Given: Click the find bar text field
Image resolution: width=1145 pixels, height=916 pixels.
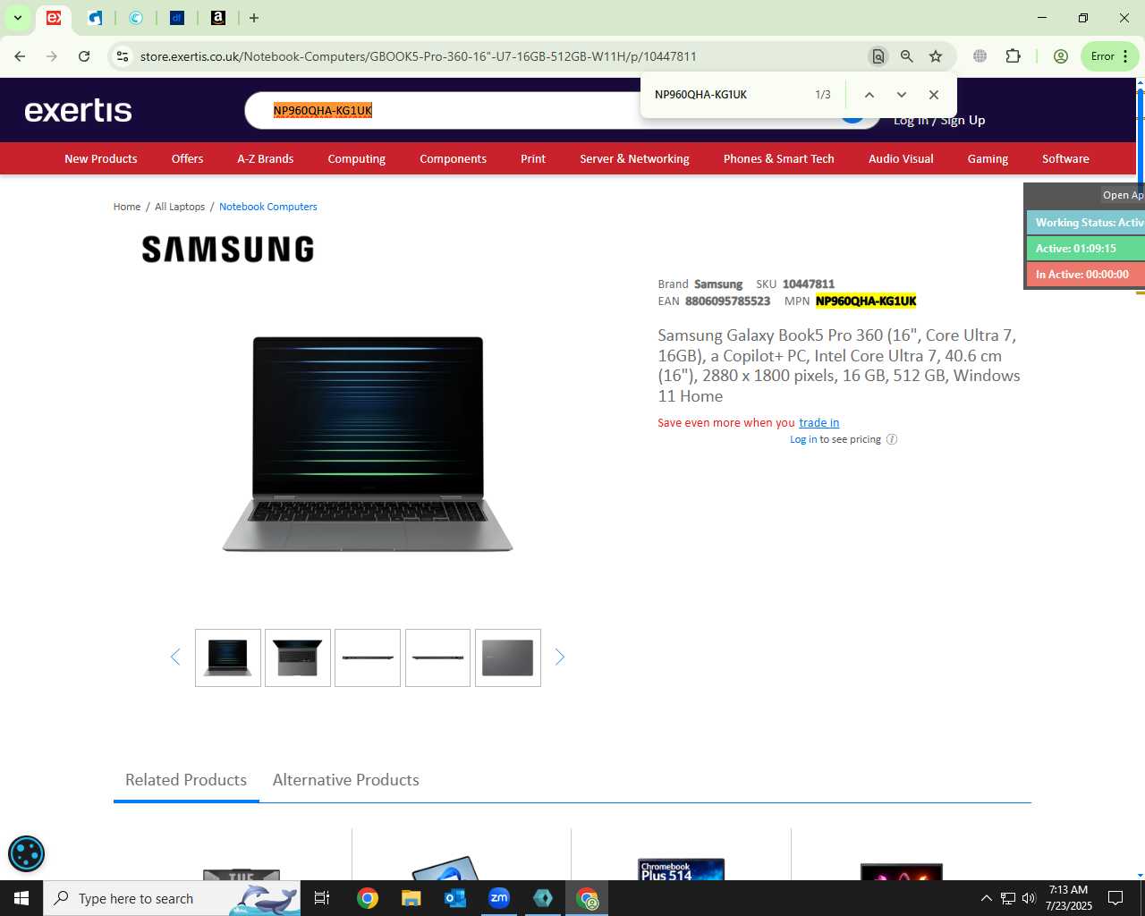Looking at the screenshot, I should pyautogui.click(x=729, y=95).
